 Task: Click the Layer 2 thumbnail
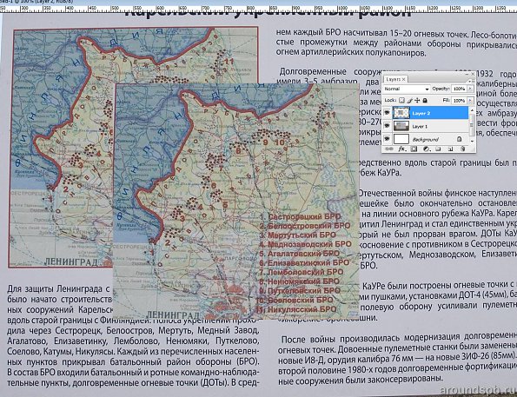401,113
